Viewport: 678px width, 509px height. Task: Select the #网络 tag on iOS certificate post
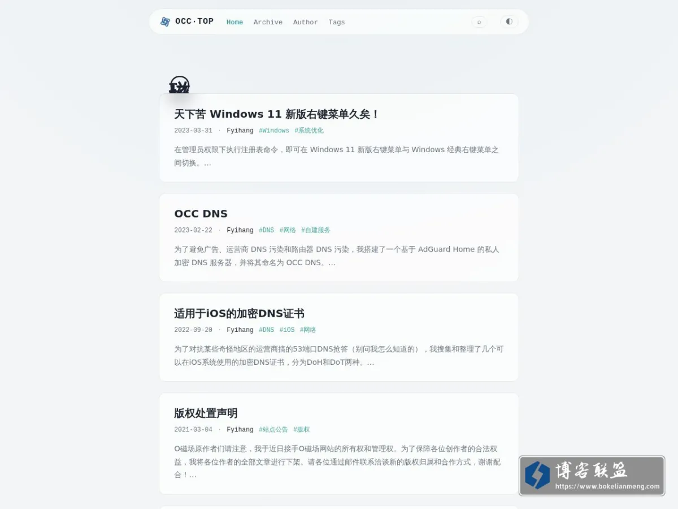click(308, 330)
